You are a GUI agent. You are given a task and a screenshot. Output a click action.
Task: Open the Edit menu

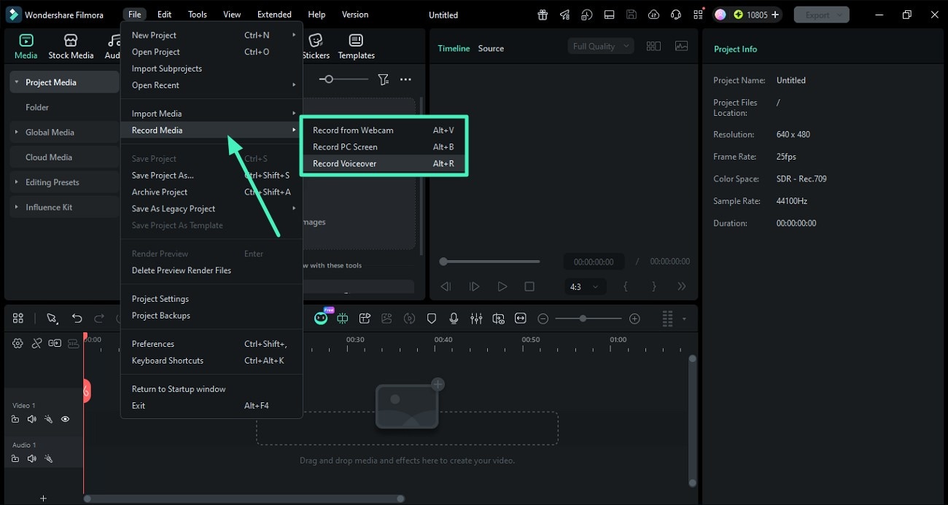[x=165, y=15]
